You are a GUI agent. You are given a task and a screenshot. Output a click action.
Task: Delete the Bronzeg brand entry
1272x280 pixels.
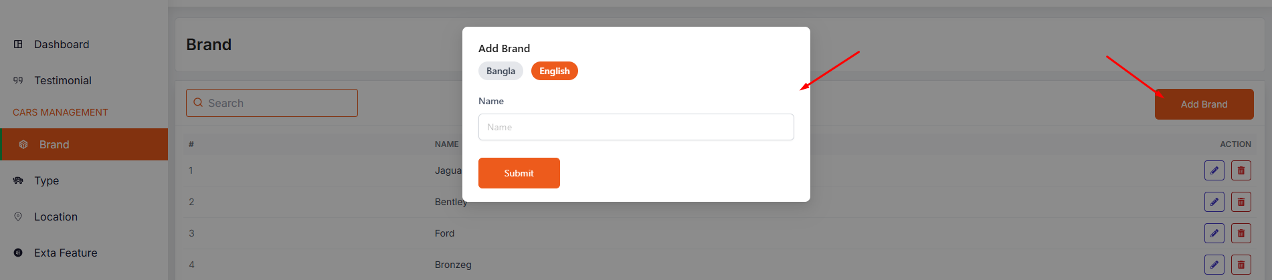click(x=1241, y=265)
